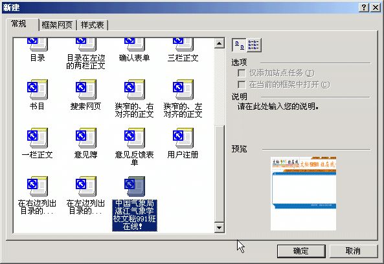The width and height of the screenshot is (384, 264).
Task: Click the template preview thumbnail
Action: point(304,194)
